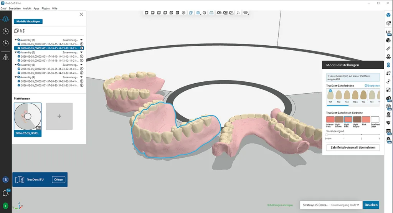Click the Bearbeiten link for tooth shades
Screen dimensions: 393x213
372,86
